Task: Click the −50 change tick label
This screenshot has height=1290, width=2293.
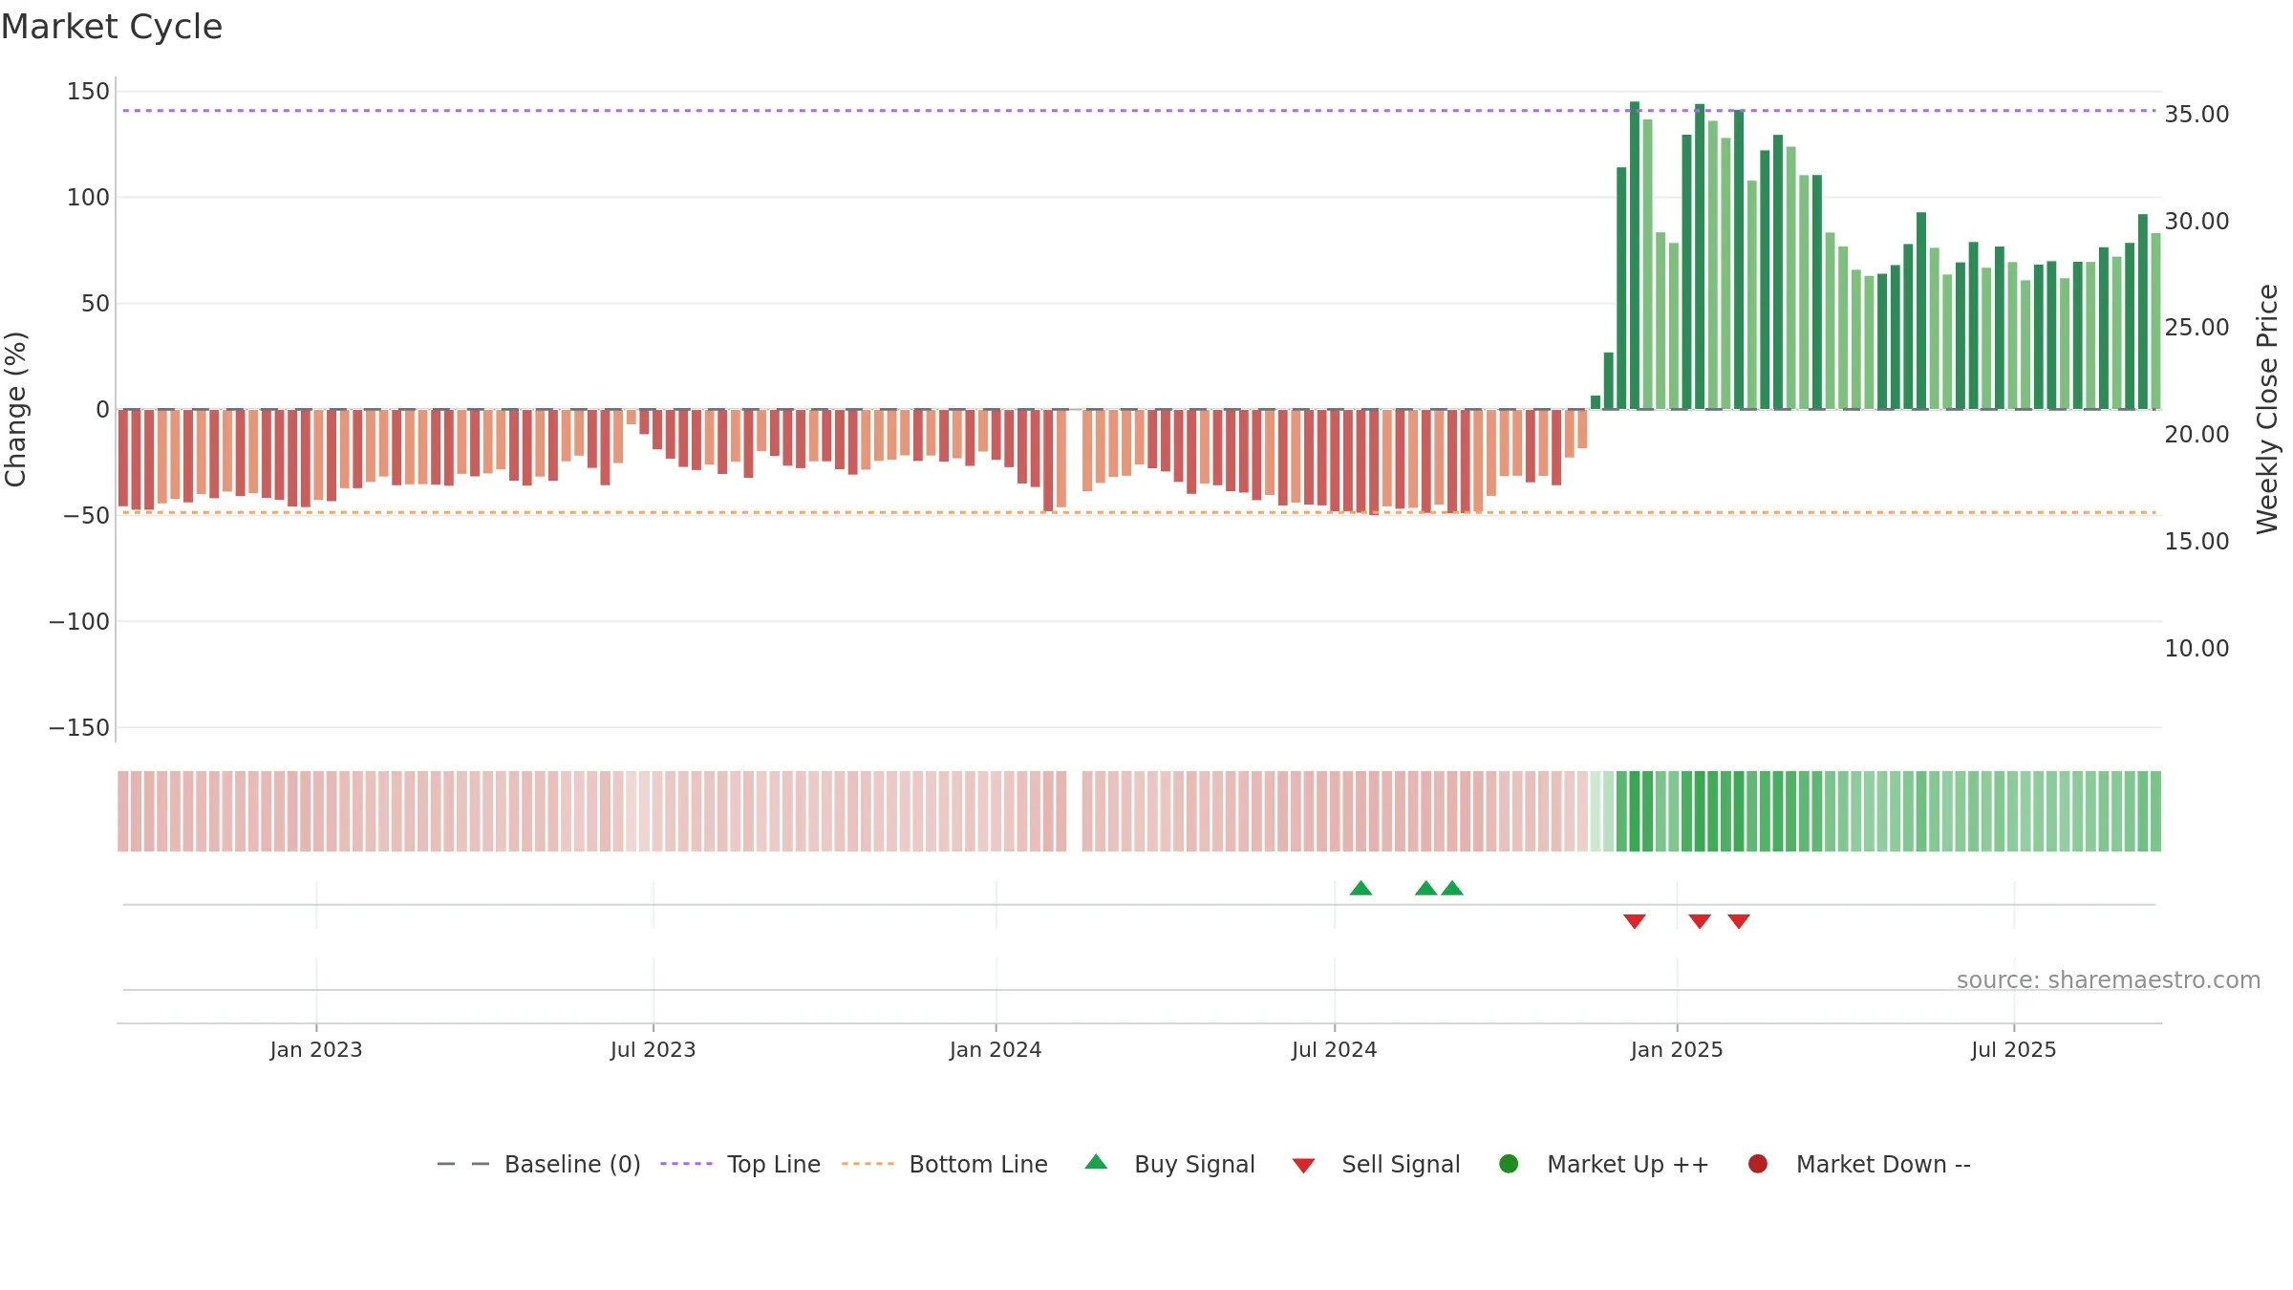Action: pos(86,516)
